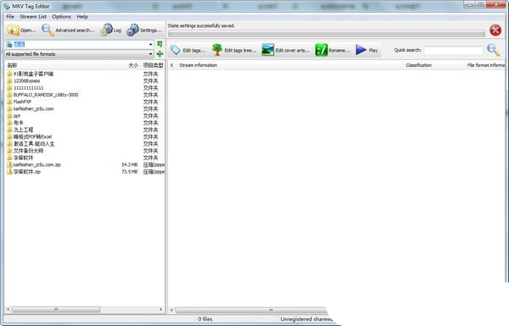Open the All supported file formats dropdown
Image resolution: width=509 pixels, height=326 pixels.
79,54
